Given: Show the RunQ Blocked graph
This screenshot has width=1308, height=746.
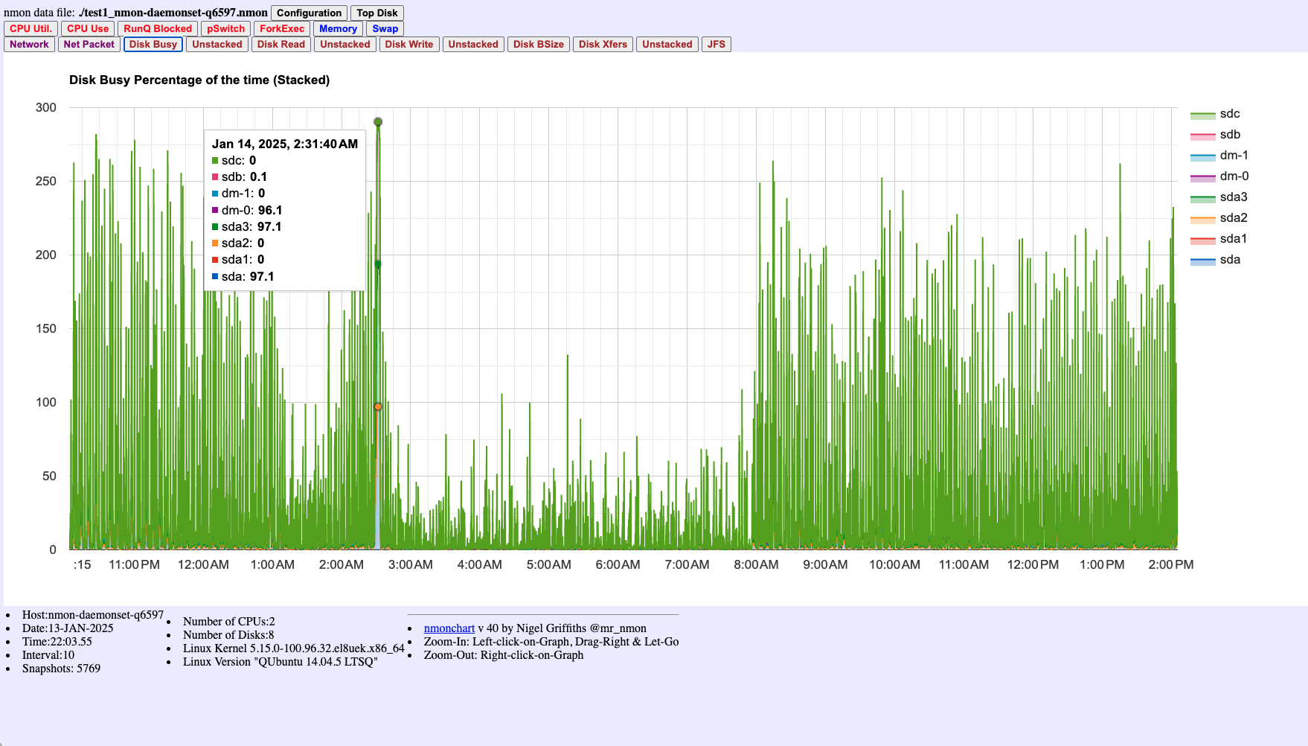Looking at the screenshot, I should pyautogui.click(x=158, y=28).
